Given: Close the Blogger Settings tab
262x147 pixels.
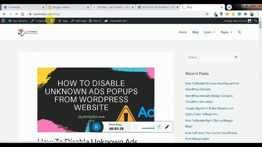Looking at the screenshot, I should coord(88,7).
